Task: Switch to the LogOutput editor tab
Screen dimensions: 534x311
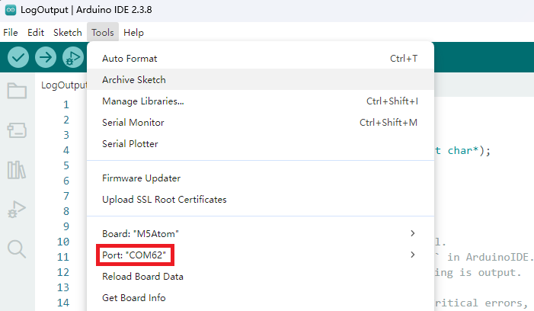Action: [64, 85]
